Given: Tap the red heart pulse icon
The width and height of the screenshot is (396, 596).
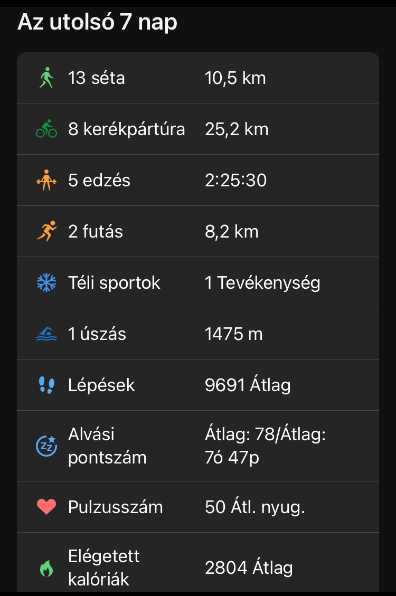Looking at the screenshot, I should [x=46, y=507].
